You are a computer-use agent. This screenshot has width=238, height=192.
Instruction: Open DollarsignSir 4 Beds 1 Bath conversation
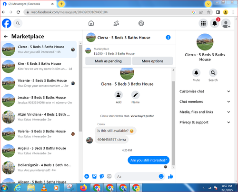click(x=39, y=168)
